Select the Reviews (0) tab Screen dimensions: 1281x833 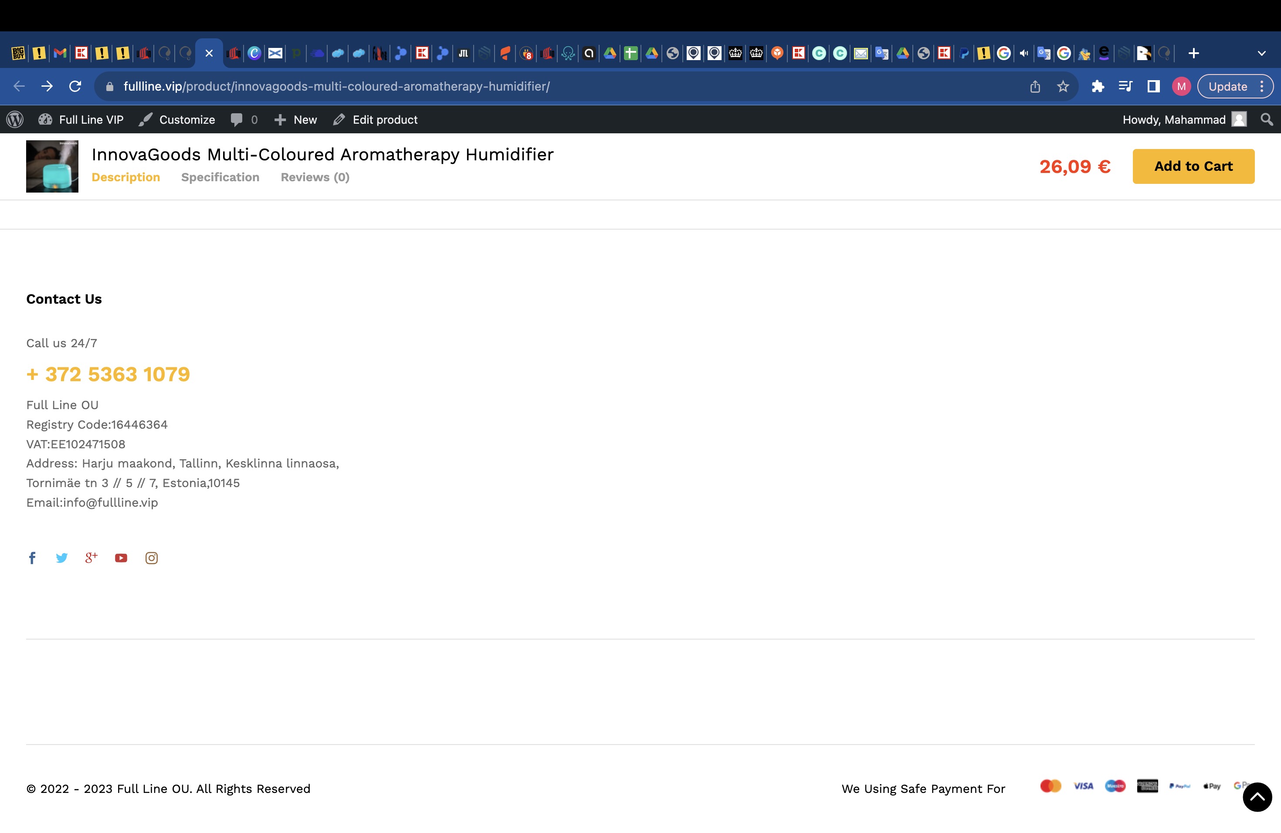315,177
